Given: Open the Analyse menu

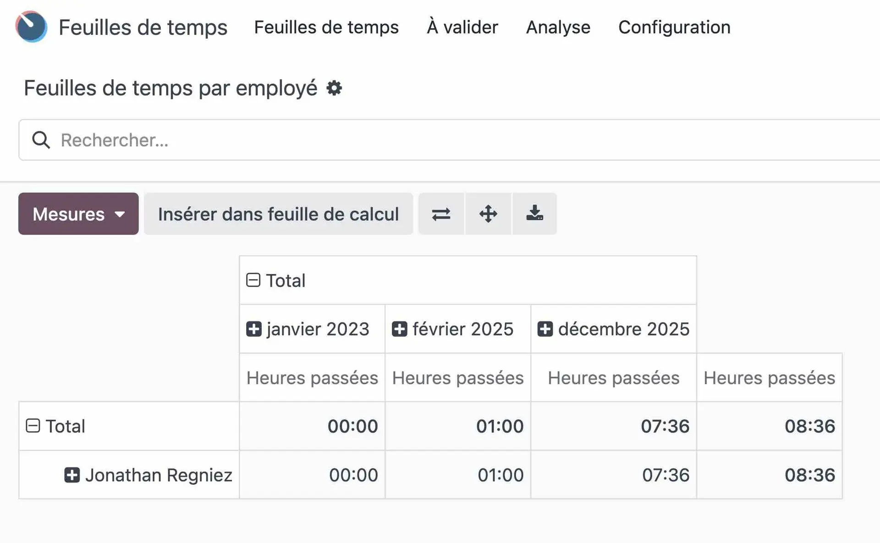Looking at the screenshot, I should (x=558, y=27).
